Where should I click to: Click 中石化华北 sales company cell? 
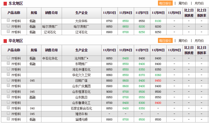pyautogui.click(x=50, y=58)
